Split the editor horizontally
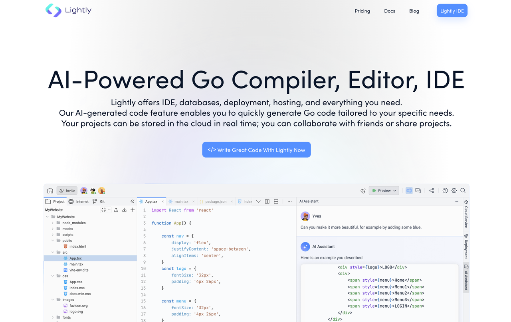The height and width of the screenshot is (322, 511). tap(276, 201)
